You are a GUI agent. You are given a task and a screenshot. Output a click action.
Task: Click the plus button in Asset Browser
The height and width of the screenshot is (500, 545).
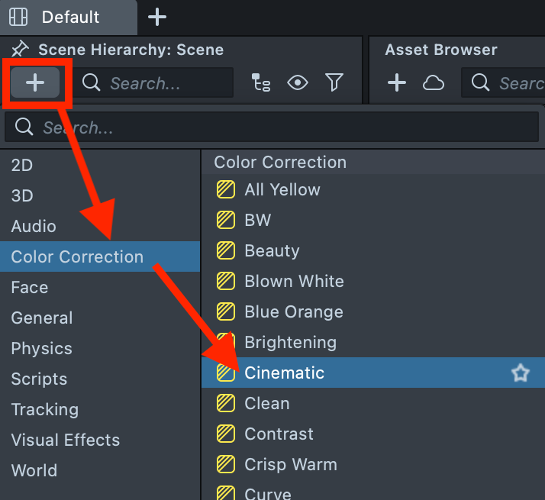(397, 83)
